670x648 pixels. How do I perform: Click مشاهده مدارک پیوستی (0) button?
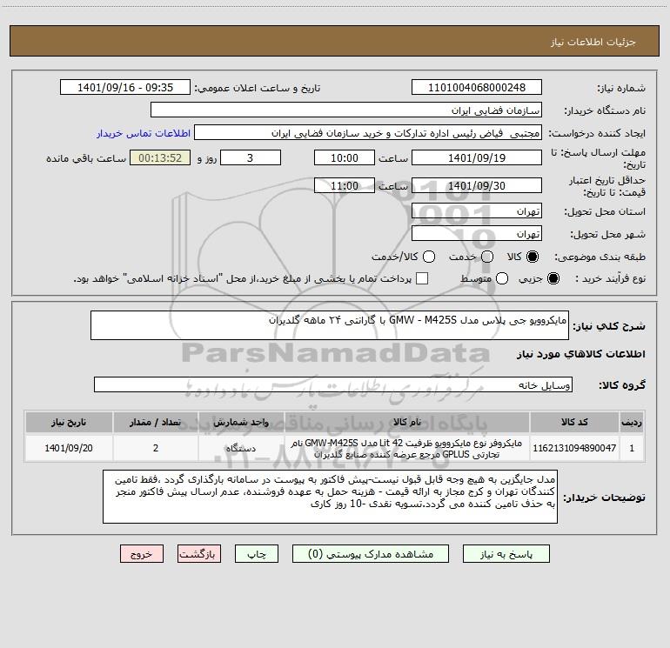pyautogui.click(x=371, y=554)
